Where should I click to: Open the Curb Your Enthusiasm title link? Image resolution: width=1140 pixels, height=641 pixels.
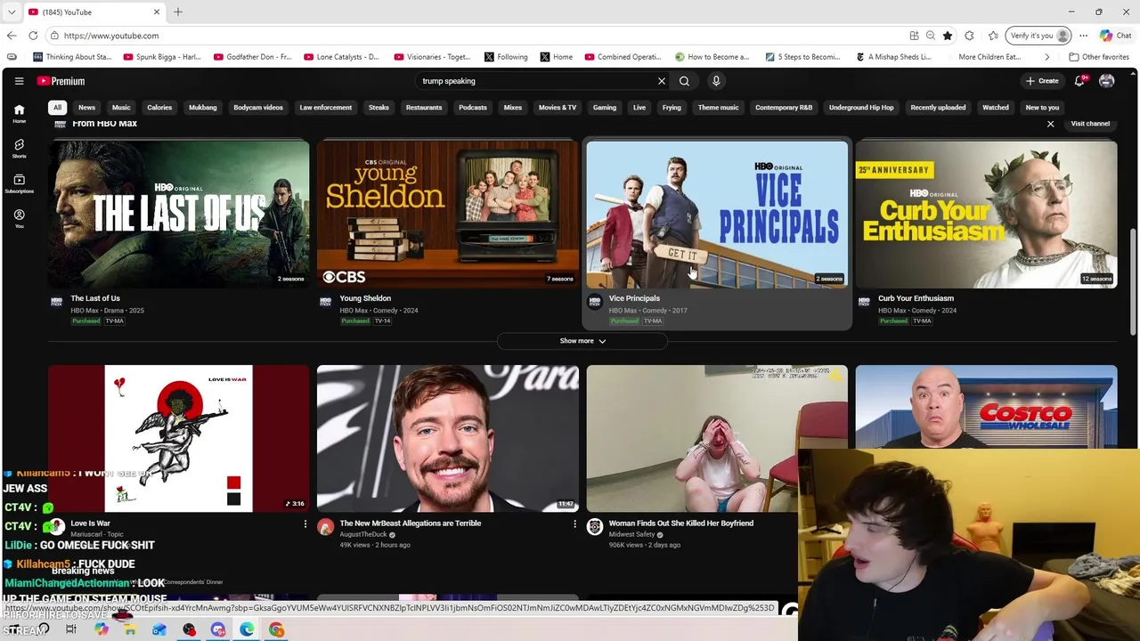[x=916, y=298]
